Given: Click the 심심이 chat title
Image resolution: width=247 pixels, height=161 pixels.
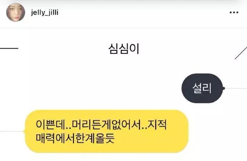Looking at the screenshot, I should [x=124, y=49].
